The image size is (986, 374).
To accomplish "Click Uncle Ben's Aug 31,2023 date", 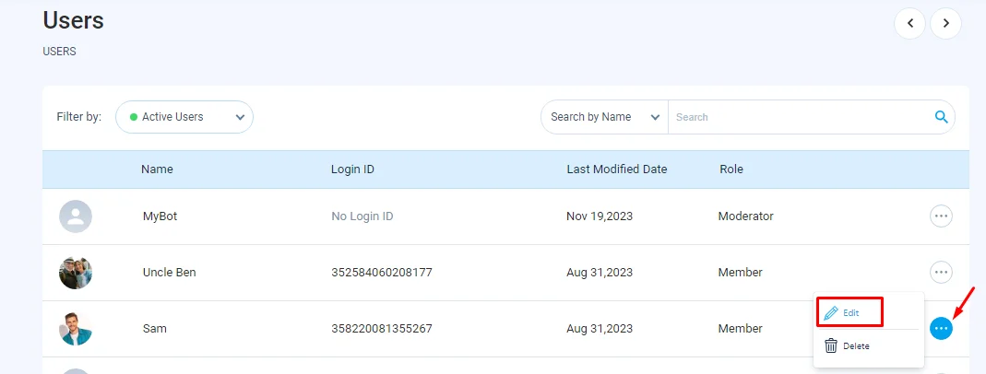I will click(x=600, y=273).
